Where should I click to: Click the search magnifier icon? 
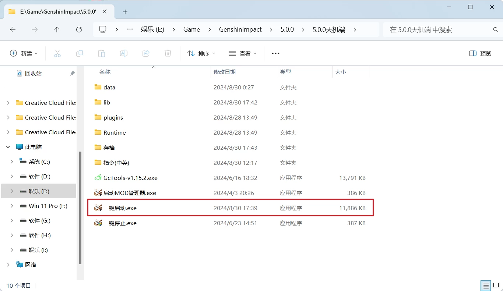tap(496, 29)
